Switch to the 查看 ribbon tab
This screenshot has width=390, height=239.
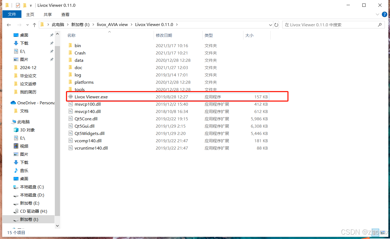coord(65,14)
